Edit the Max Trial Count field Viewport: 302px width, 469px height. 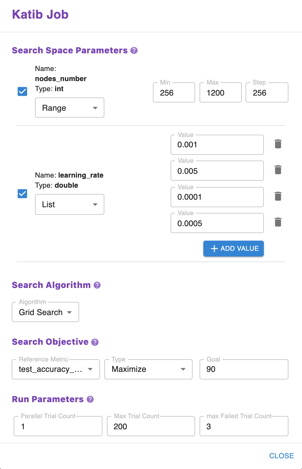point(151,426)
